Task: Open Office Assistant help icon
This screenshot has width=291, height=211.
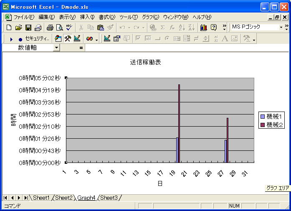Action: (214, 28)
